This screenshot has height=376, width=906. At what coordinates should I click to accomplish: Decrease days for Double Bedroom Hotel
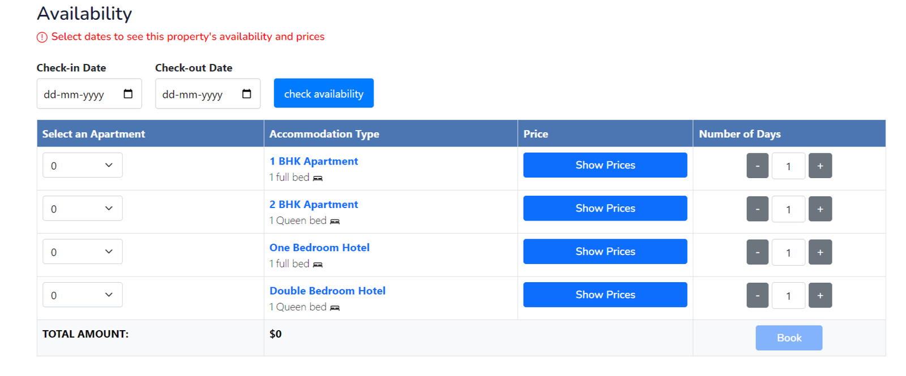pos(758,295)
